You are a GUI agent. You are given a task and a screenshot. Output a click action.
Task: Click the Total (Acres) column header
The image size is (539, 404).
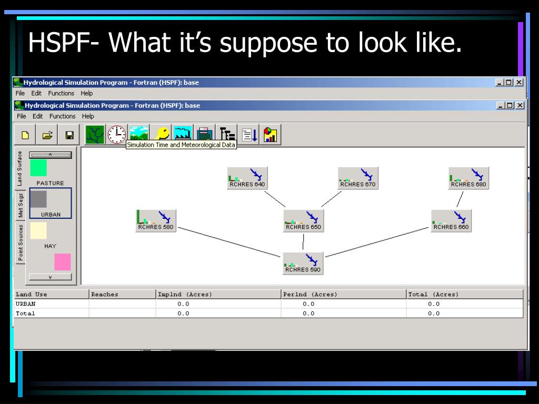click(465, 295)
